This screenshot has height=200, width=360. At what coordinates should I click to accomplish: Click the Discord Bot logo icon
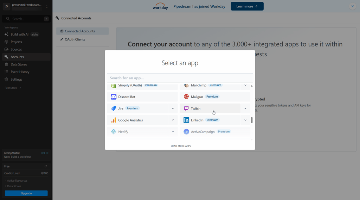(114, 97)
